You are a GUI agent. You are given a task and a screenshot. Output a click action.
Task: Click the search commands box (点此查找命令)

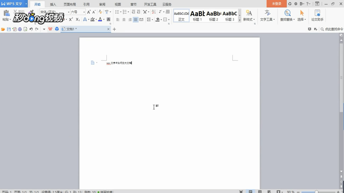point(332,29)
